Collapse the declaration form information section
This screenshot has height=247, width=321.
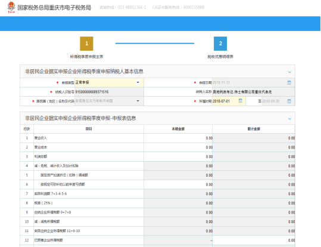(x=289, y=119)
